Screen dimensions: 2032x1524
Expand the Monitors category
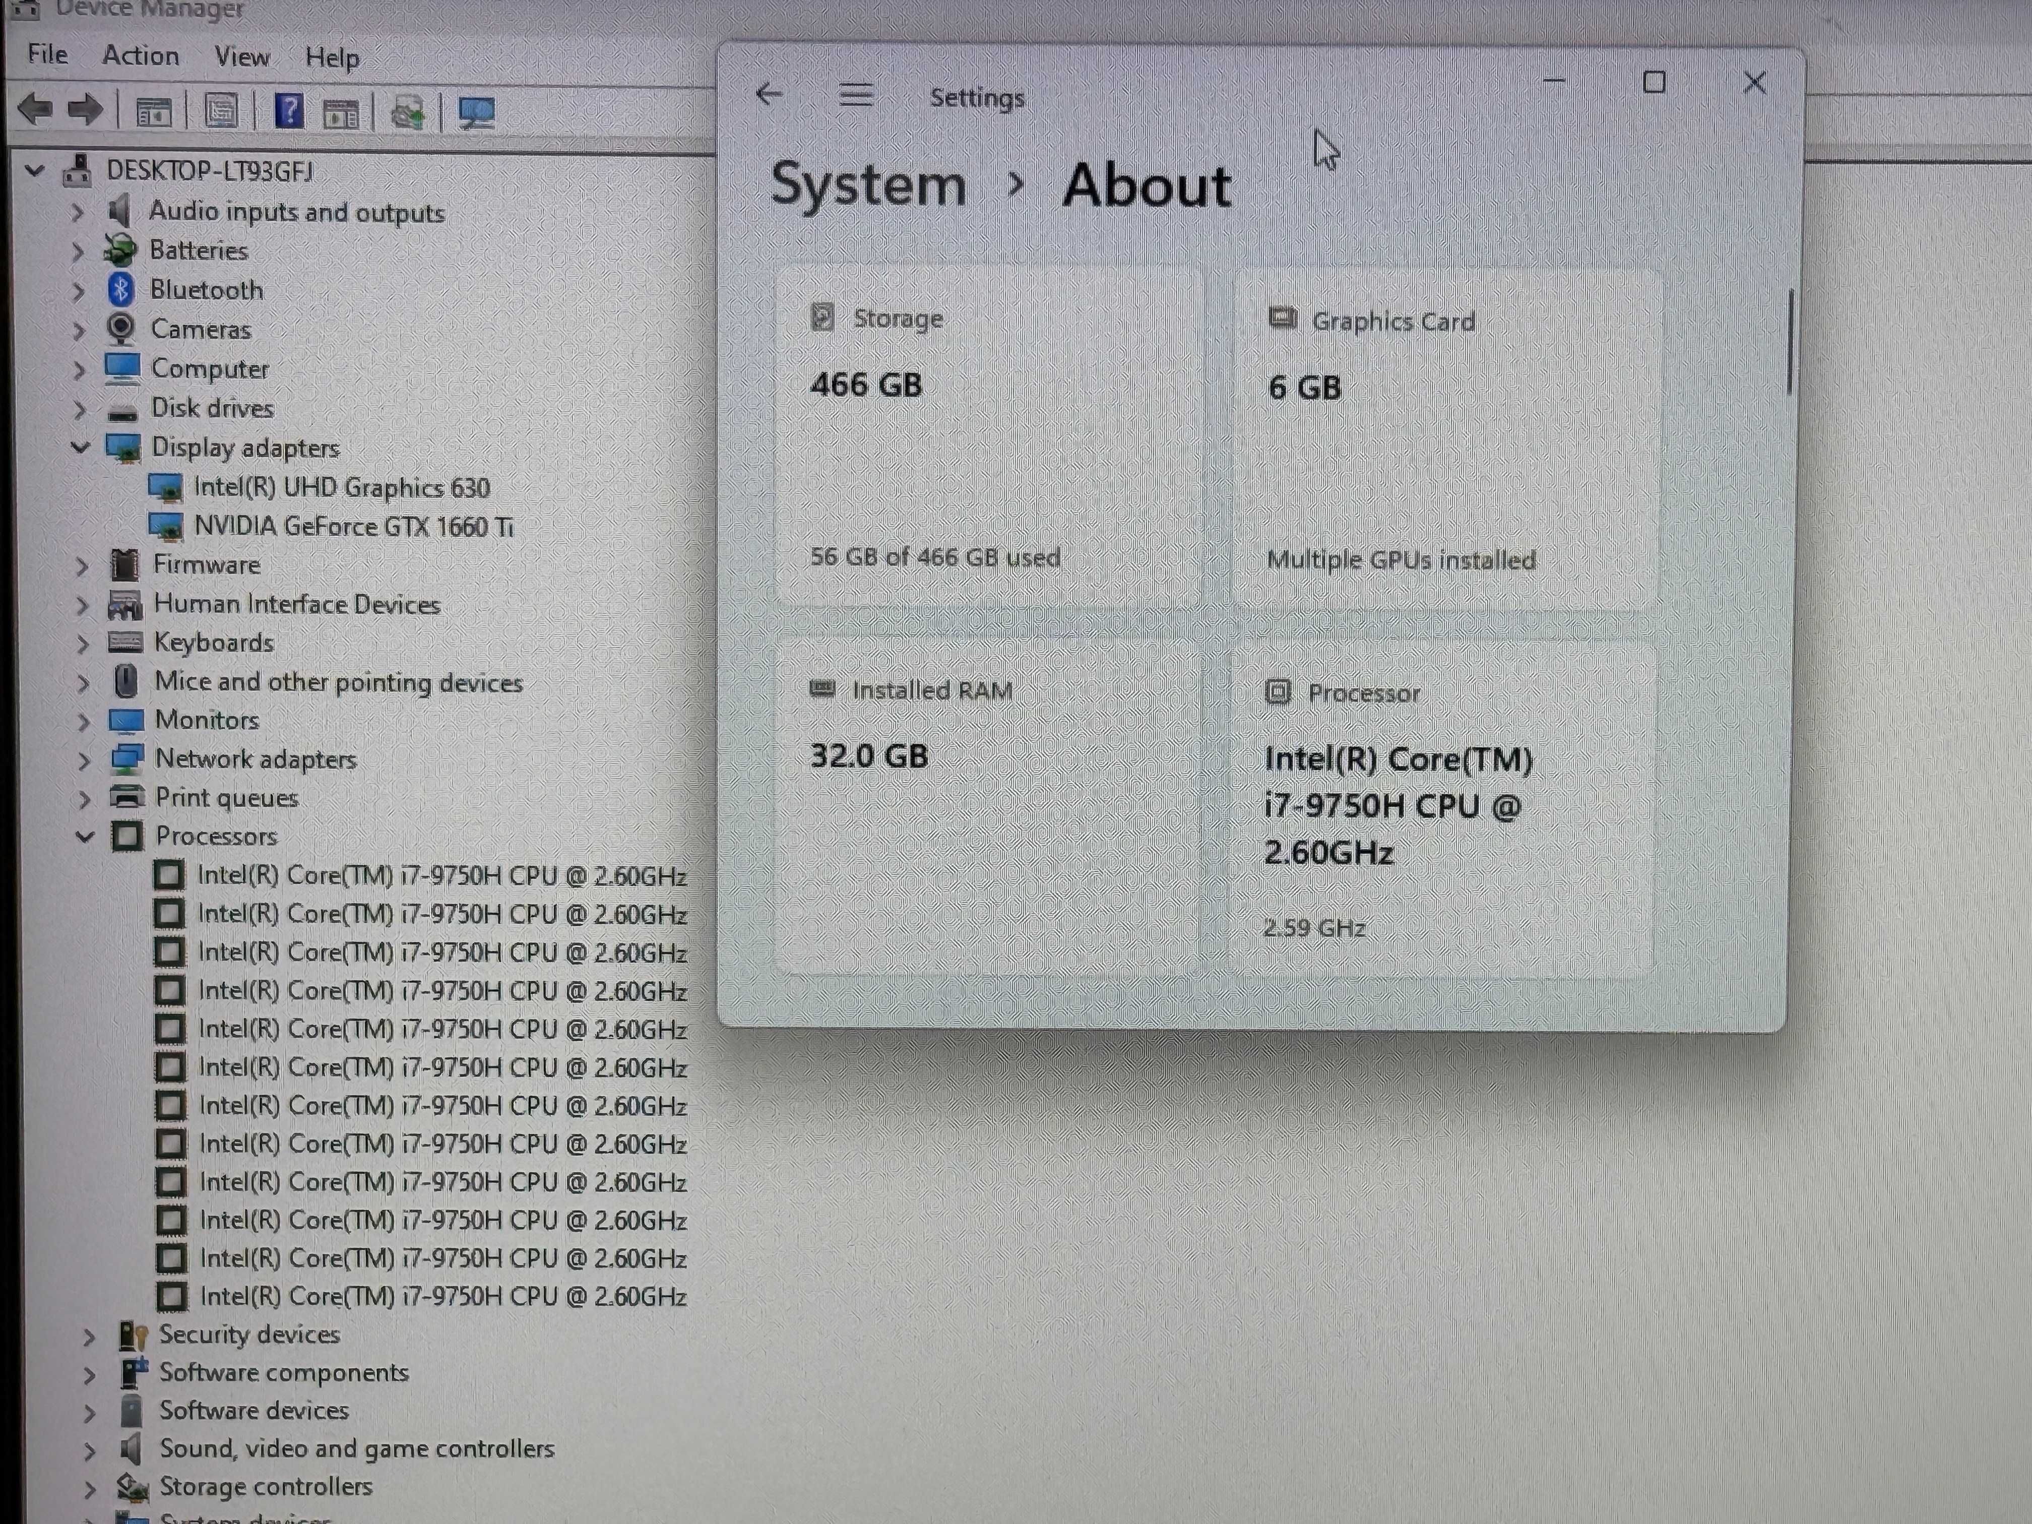pyautogui.click(x=84, y=721)
